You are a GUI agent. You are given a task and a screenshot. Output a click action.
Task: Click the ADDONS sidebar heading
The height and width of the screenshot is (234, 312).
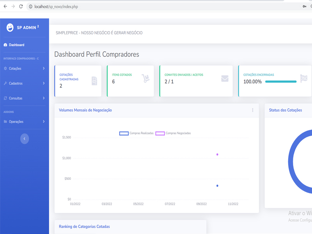pyautogui.click(x=9, y=112)
